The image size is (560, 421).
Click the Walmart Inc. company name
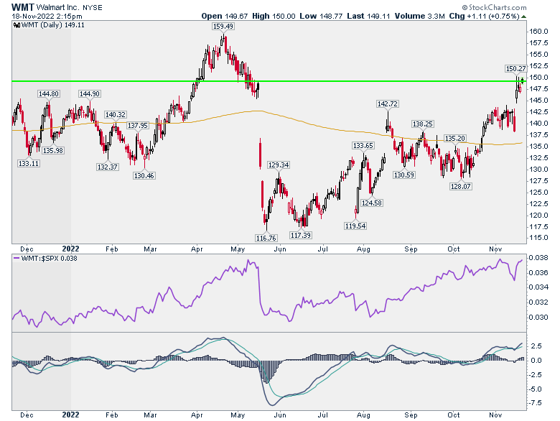(x=59, y=7)
